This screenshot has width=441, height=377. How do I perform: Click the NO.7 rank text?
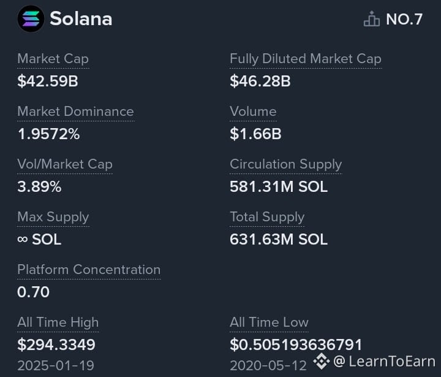(x=404, y=19)
